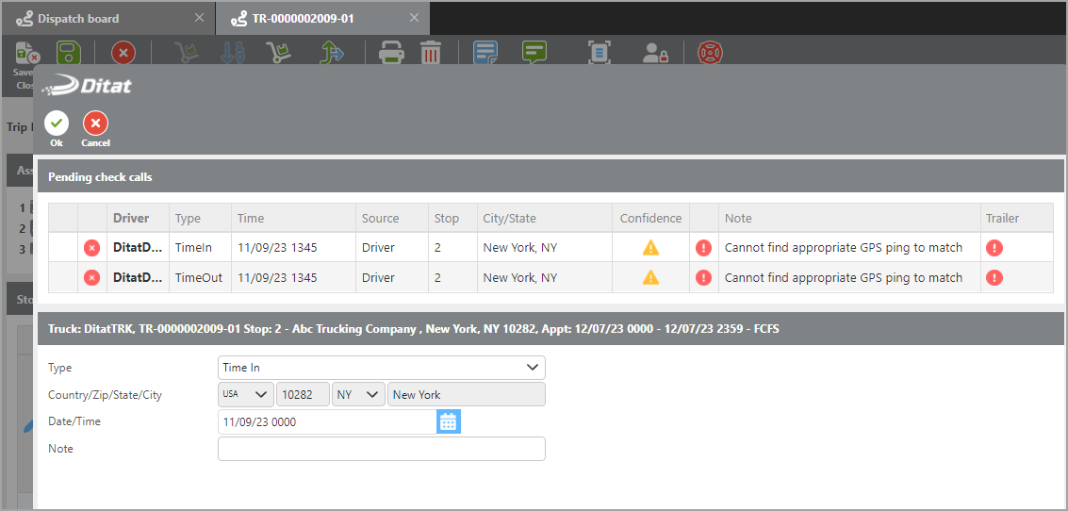The height and width of the screenshot is (511, 1068).
Task: Sort by the Driver column header
Action: click(x=131, y=218)
